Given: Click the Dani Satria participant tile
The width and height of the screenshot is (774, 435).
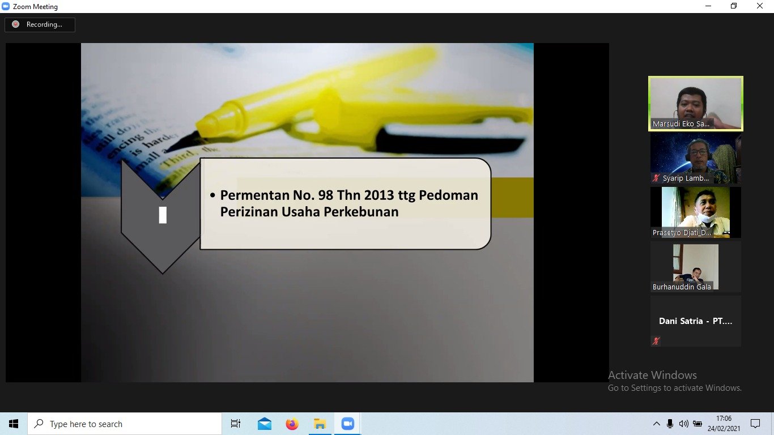Looking at the screenshot, I should 695,321.
